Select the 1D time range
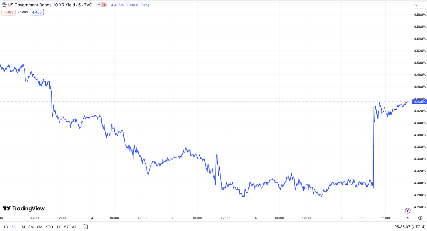Viewport: 427px width, 231px height. click(6, 227)
